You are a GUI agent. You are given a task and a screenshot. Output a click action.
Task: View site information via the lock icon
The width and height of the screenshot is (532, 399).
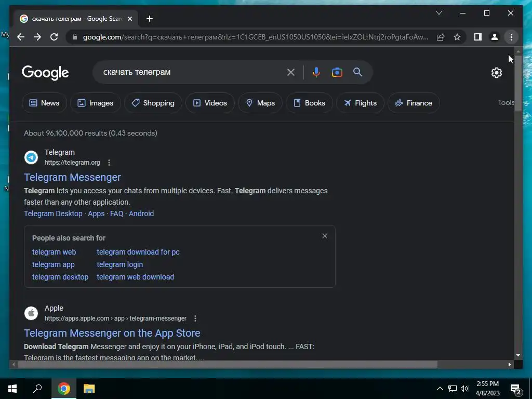(x=75, y=37)
